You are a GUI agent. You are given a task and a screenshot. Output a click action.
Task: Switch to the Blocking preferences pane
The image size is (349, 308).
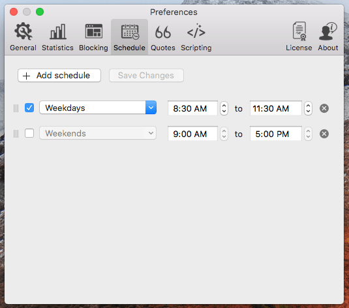(93, 37)
